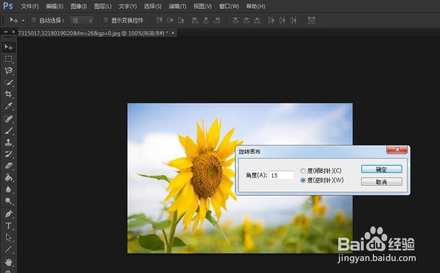440x273 pixels.
Task: Open the 组 dropdown in options bar
Action: coord(82,20)
